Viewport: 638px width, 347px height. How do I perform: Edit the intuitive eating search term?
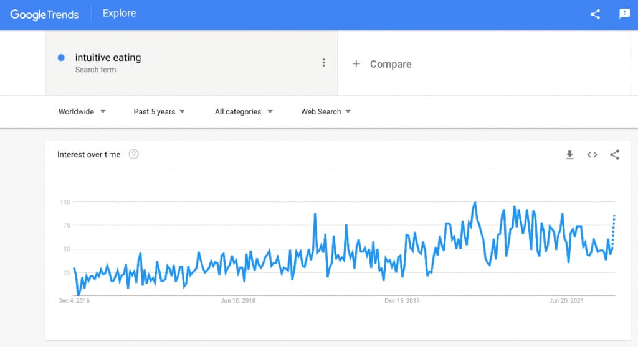click(108, 58)
